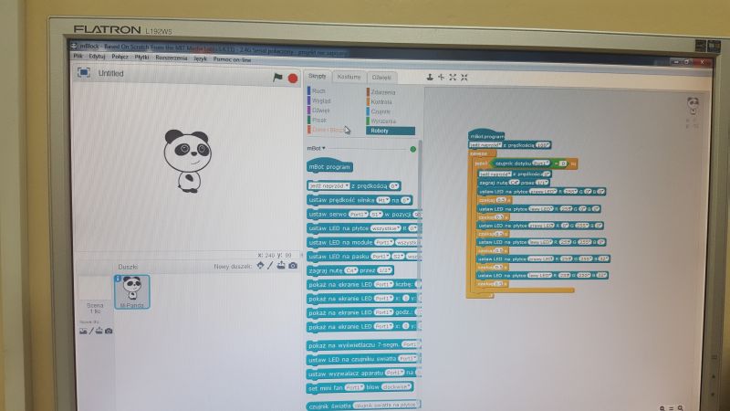
Task: Choose a new sprite from the library icon
Action: click(x=260, y=266)
